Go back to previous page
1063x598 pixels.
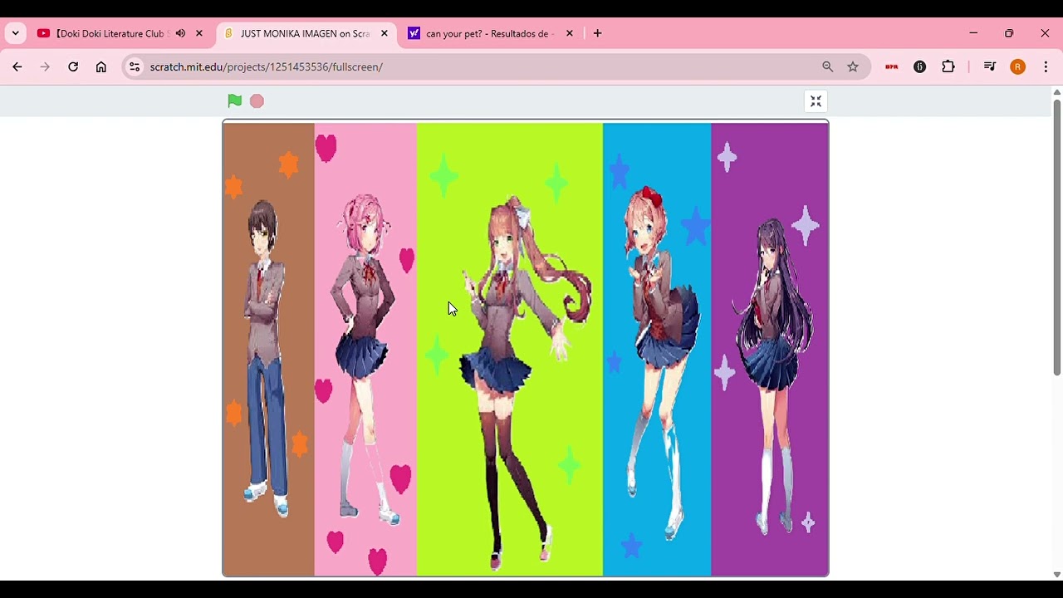click(x=17, y=66)
